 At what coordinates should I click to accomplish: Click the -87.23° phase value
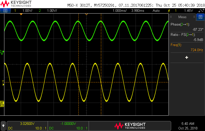pyautogui.click(x=198, y=29)
